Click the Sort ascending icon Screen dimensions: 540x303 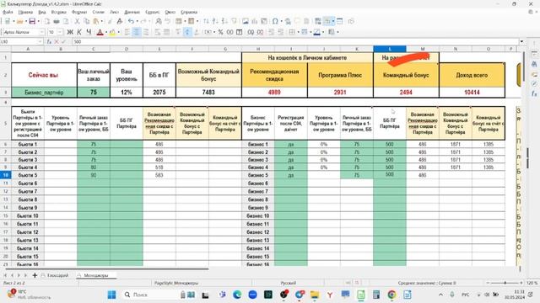(215, 21)
